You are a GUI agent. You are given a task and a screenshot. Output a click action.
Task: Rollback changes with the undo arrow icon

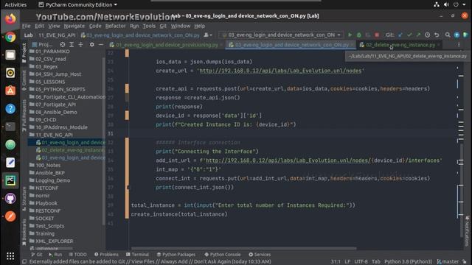click(437, 35)
